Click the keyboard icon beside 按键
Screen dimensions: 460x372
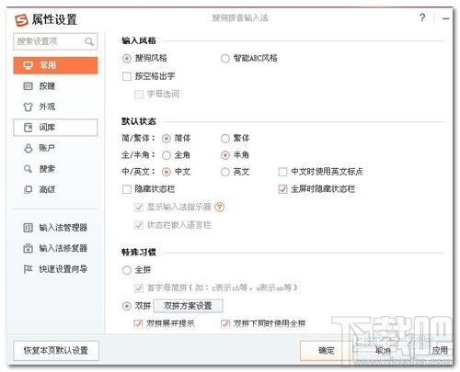click(x=28, y=86)
